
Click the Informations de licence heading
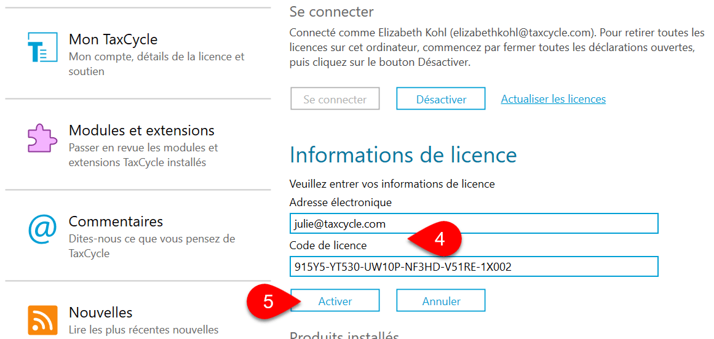[x=403, y=155]
